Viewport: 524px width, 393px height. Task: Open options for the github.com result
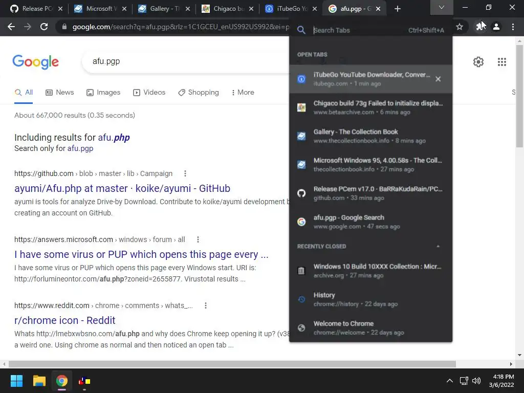[x=185, y=173]
